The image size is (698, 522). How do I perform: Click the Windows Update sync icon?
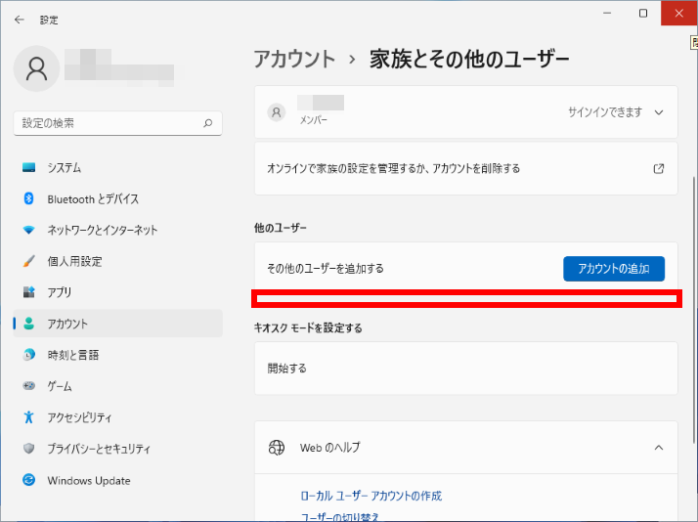29,480
